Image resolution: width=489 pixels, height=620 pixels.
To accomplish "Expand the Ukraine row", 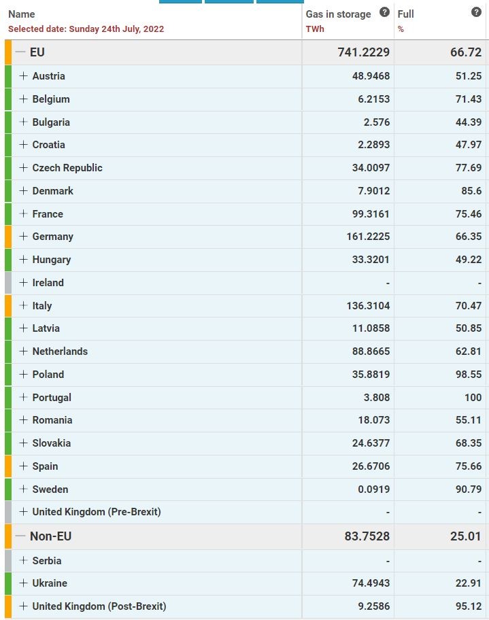I will [23, 583].
